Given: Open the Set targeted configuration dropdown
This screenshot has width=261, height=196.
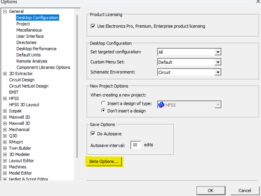Looking at the screenshot, I should (x=218, y=52).
